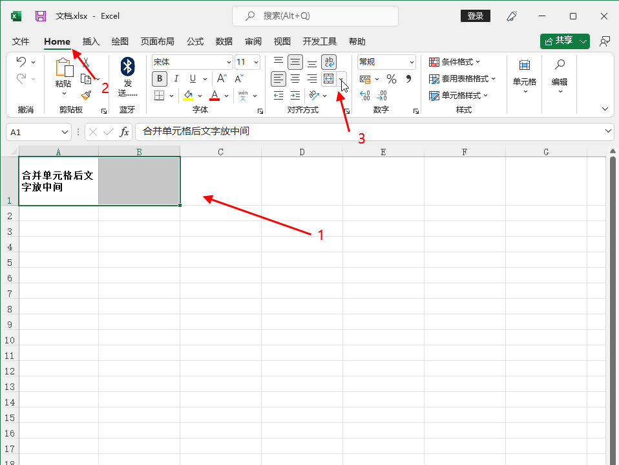Click the Undo icon
The height and width of the screenshot is (465, 619).
(21, 61)
